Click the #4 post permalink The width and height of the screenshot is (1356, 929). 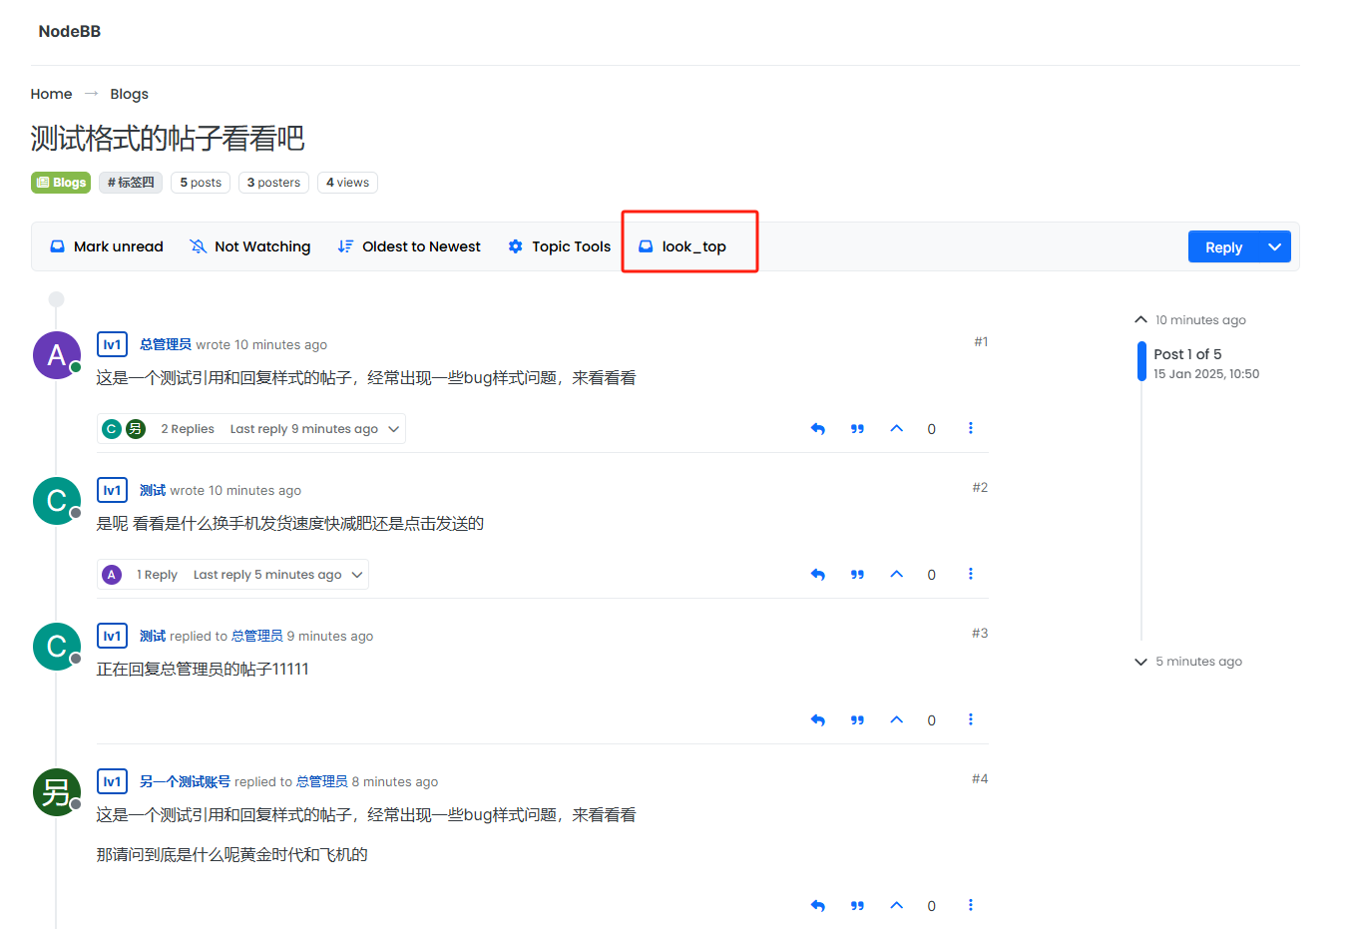click(980, 778)
